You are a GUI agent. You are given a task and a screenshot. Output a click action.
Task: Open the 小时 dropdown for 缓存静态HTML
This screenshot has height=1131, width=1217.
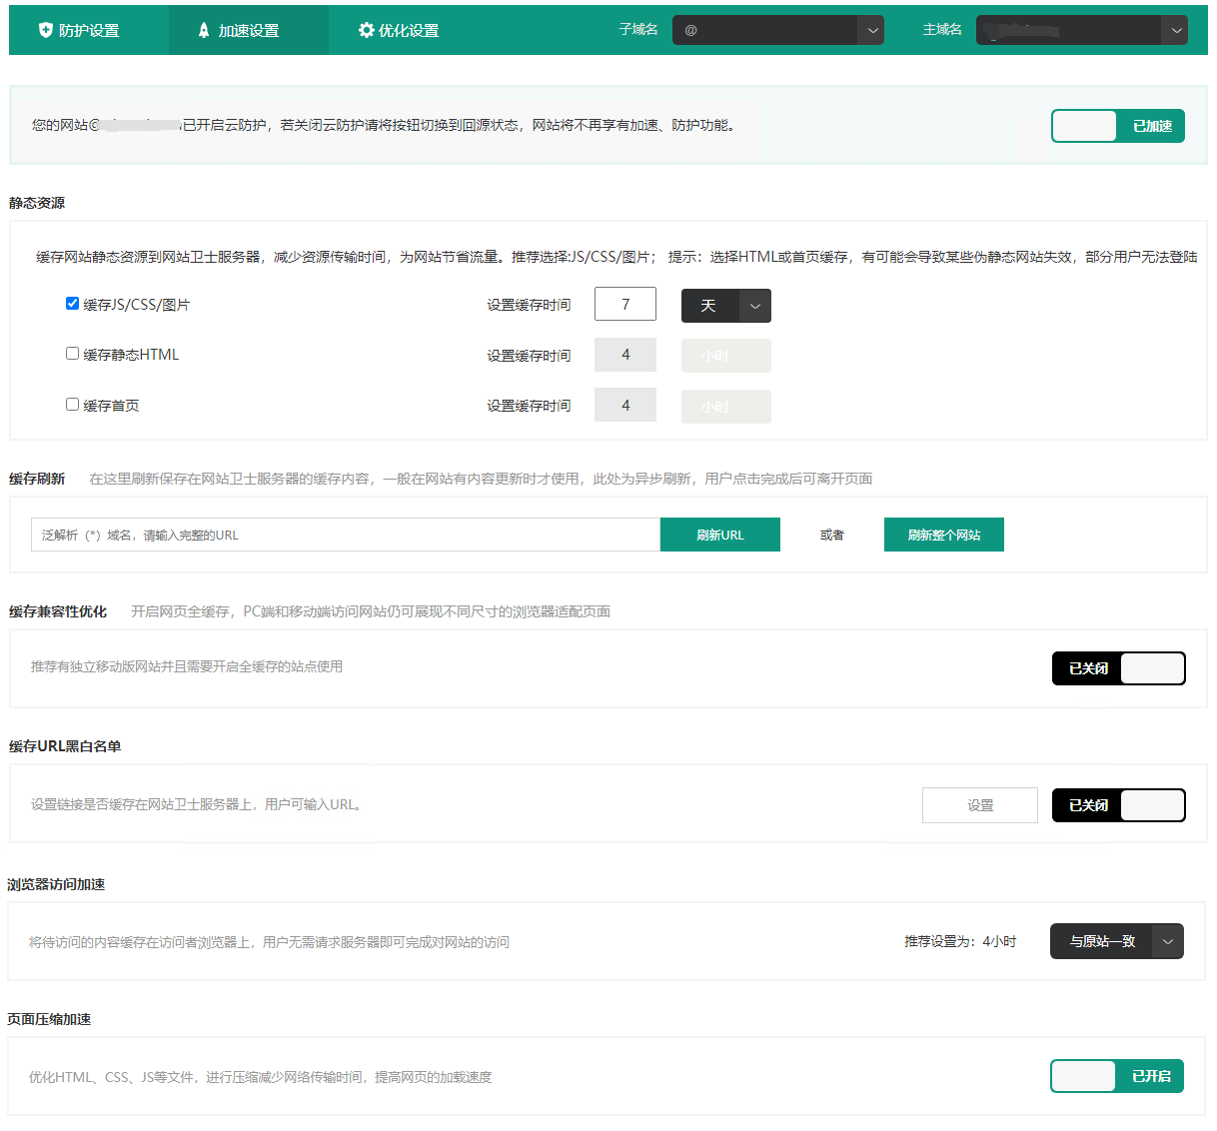tap(726, 356)
